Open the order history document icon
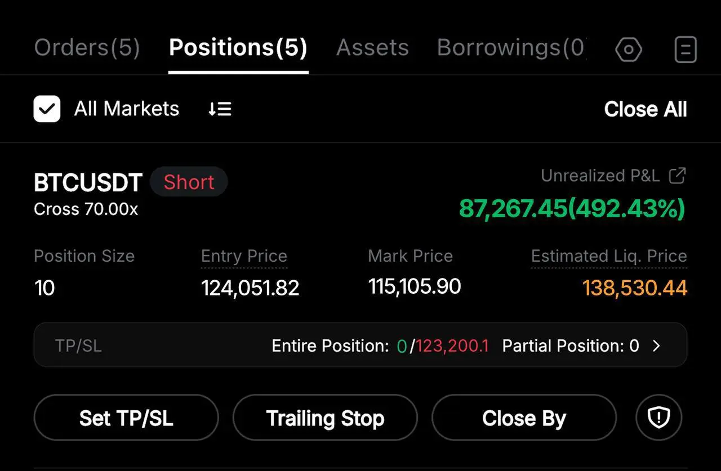 click(x=686, y=50)
